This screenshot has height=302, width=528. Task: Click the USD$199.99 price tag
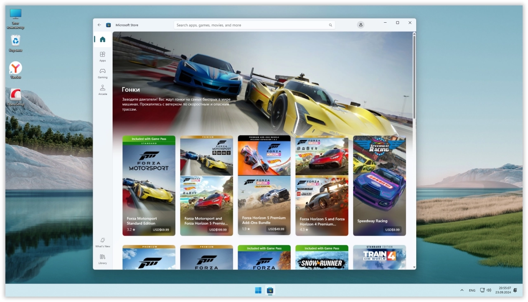[218, 230]
